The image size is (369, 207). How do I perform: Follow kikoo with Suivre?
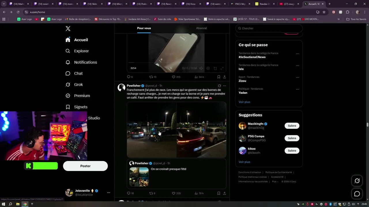tap(292, 151)
